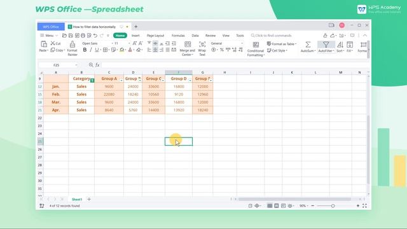The image size is (407, 229).
Task: Switch to the Home ribbon tab
Action: pyautogui.click(x=120, y=36)
